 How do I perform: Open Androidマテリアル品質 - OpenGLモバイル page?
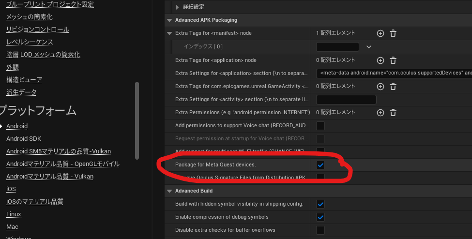62,164
